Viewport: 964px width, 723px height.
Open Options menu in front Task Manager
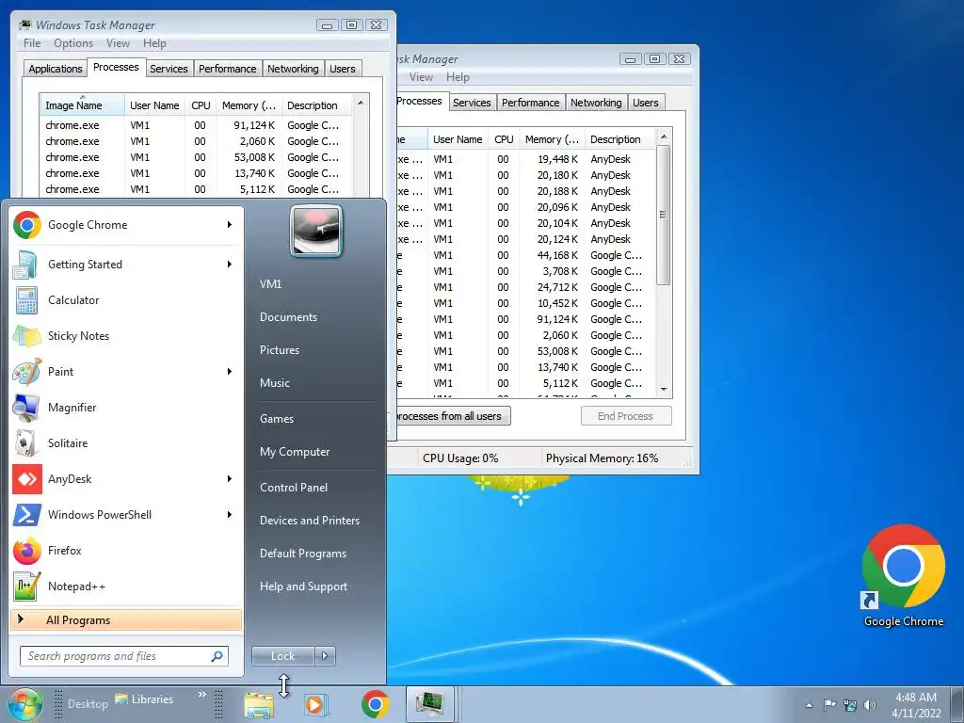pos(73,43)
